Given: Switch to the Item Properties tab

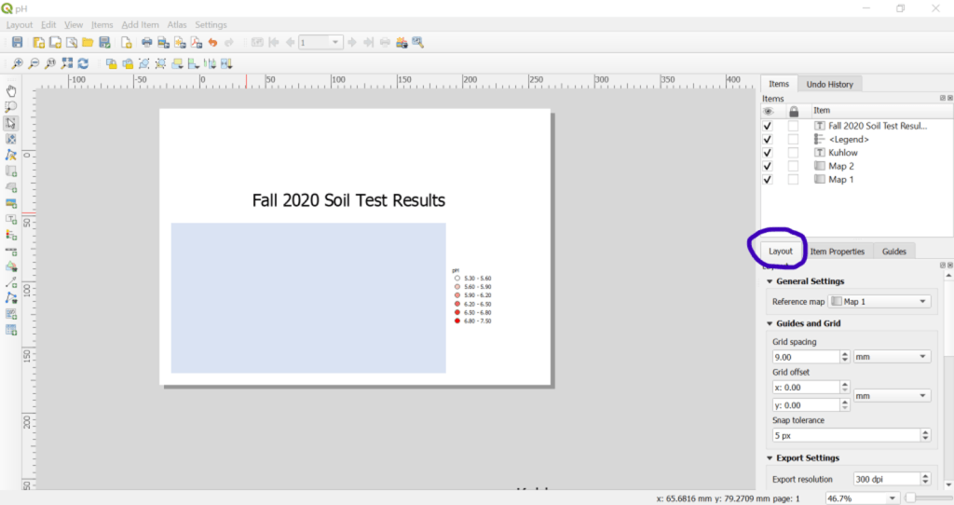Looking at the screenshot, I should [x=837, y=252].
